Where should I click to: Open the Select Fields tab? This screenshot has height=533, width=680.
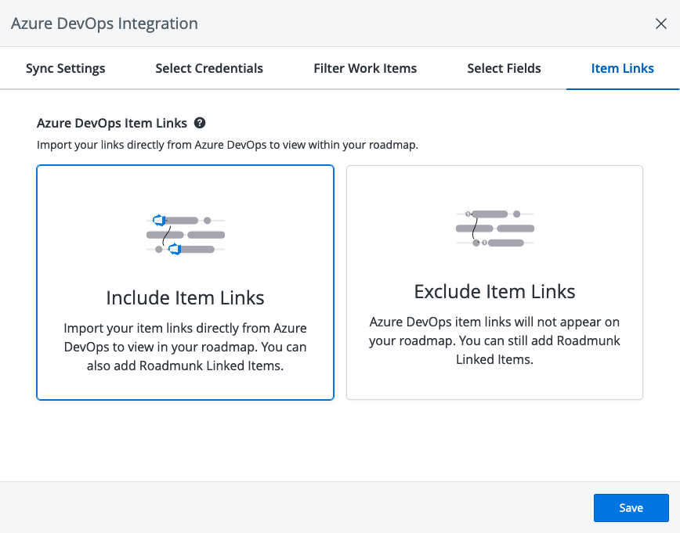[x=504, y=68]
